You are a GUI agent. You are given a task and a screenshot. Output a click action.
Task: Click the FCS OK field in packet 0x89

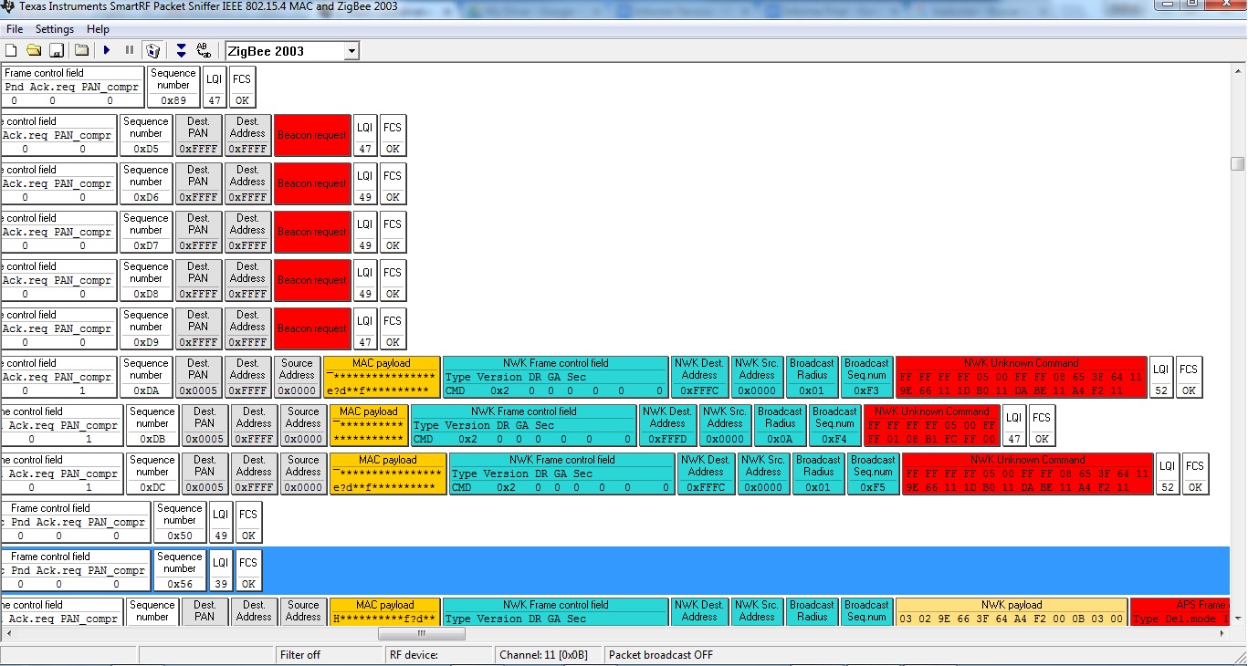242,87
